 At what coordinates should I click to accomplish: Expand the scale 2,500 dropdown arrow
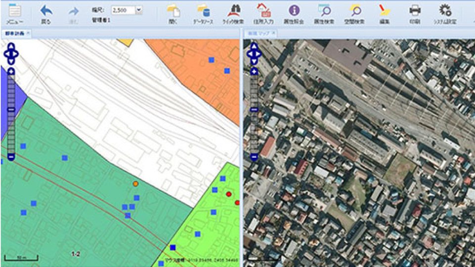(138, 9)
